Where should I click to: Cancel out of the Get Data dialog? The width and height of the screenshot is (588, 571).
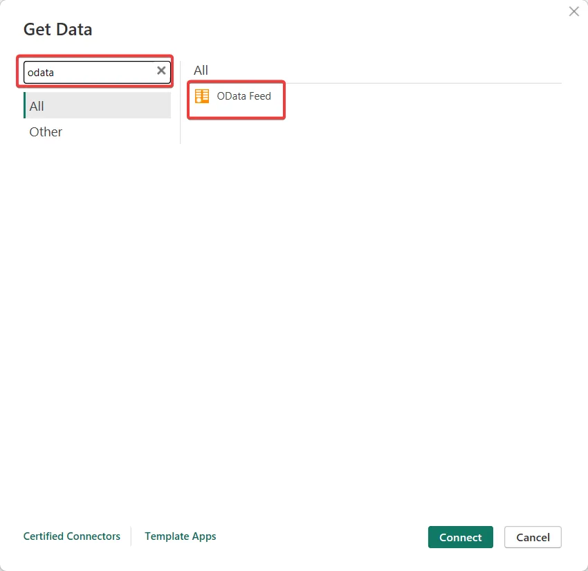tap(533, 537)
